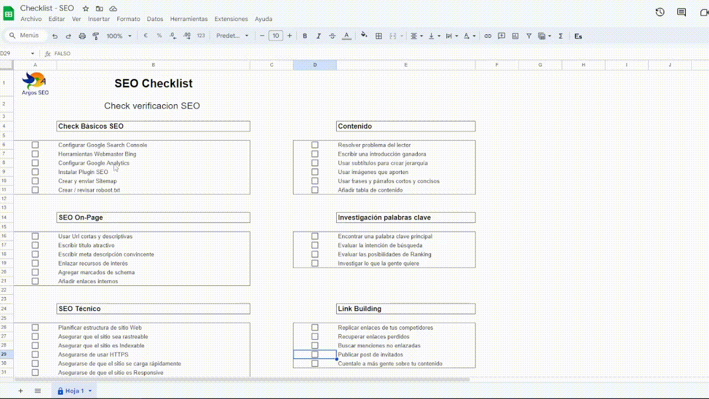Image resolution: width=709 pixels, height=399 pixels.
Task: Click the Argos SEO logo image
Action: (x=35, y=84)
